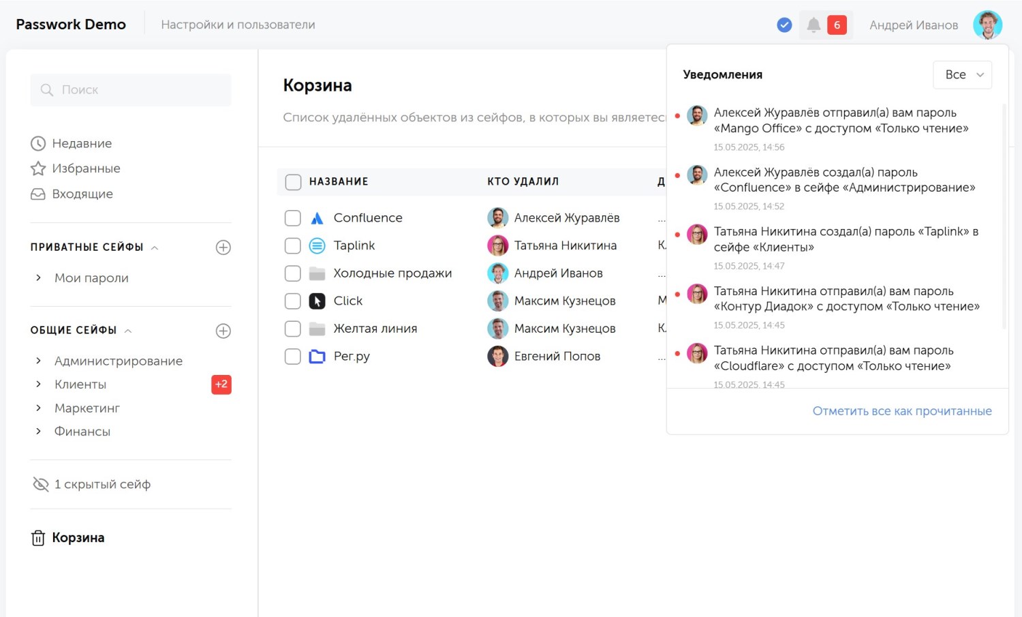
Task: Open the notifications bell icon
Action: 813,25
